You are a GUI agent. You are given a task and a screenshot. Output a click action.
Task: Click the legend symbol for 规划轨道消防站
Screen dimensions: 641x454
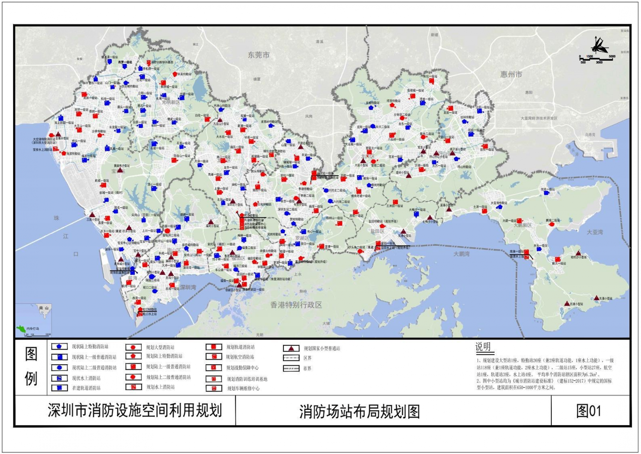[214, 347]
